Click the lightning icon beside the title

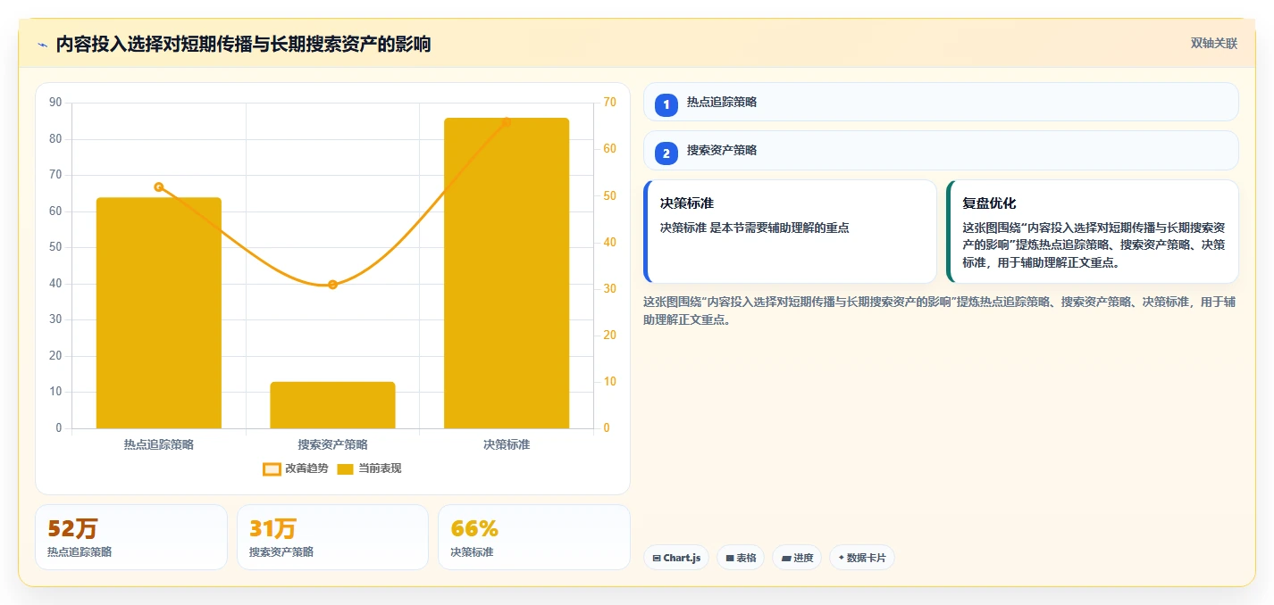pyautogui.click(x=42, y=45)
